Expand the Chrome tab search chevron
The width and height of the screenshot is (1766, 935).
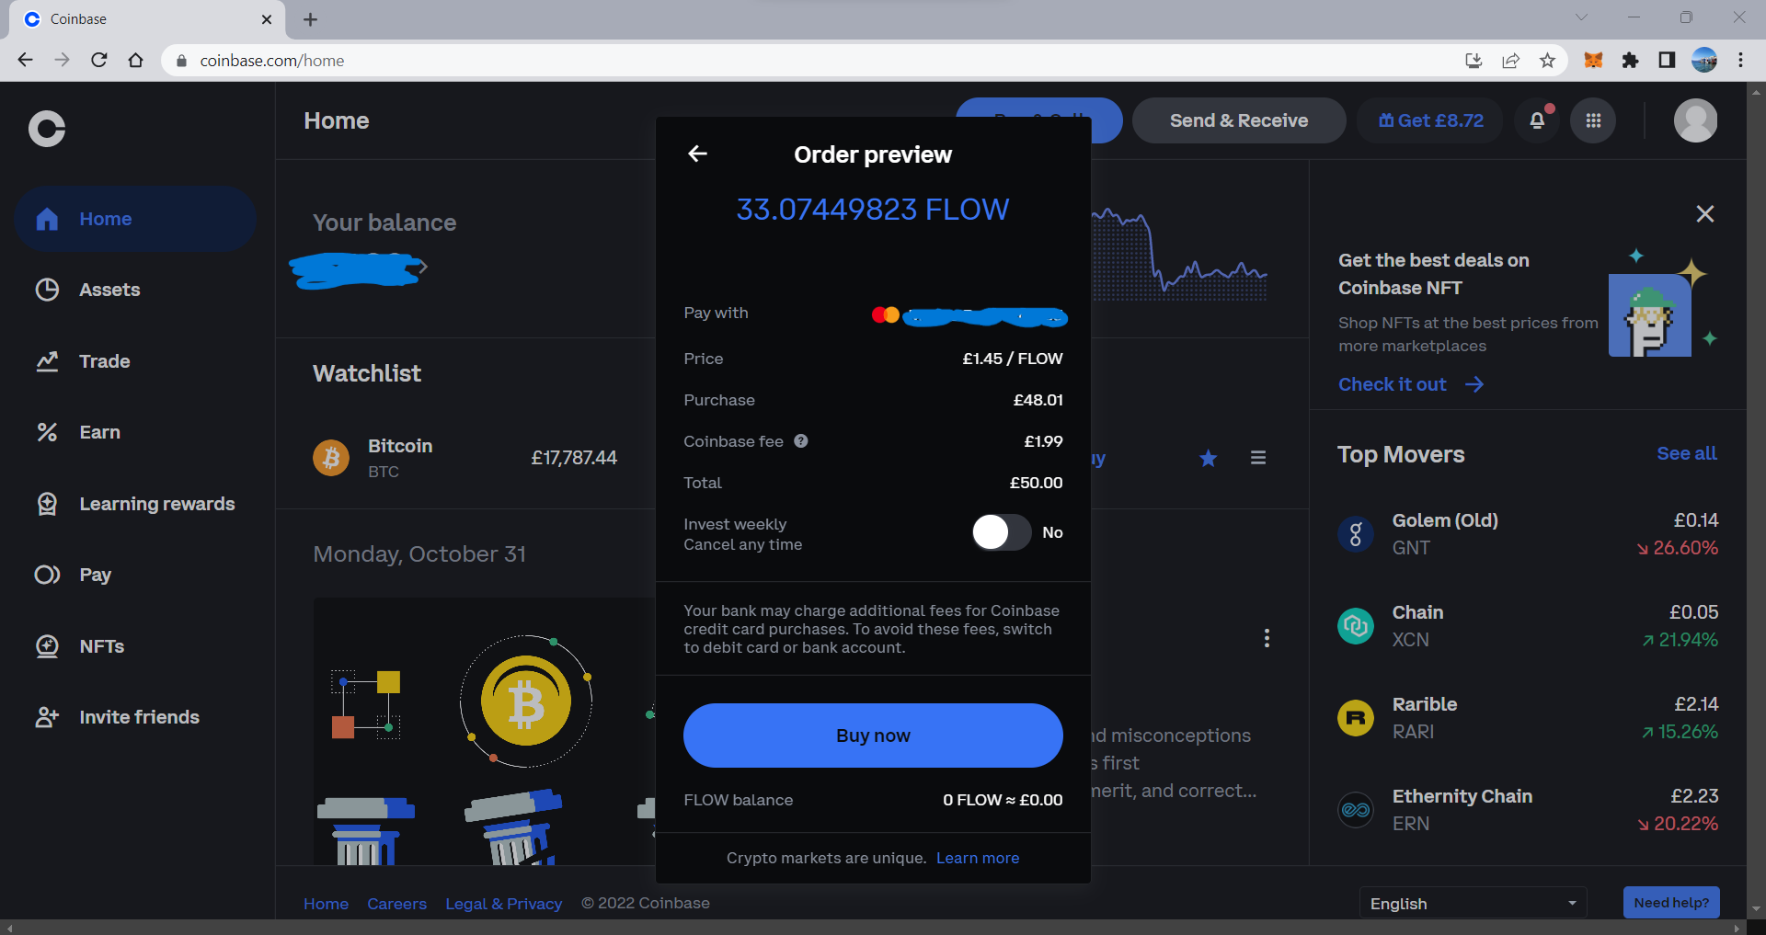[x=1581, y=17]
